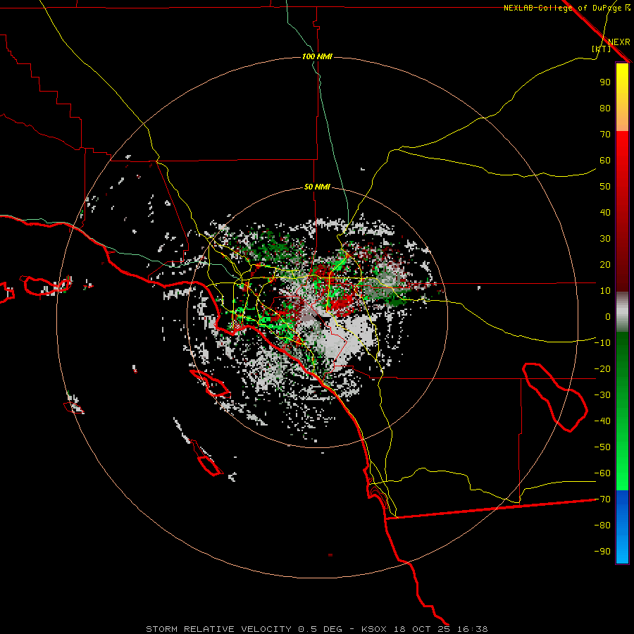The image size is (634, 634).
Task: Pick the dark green band near -20
Action: [622, 364]
